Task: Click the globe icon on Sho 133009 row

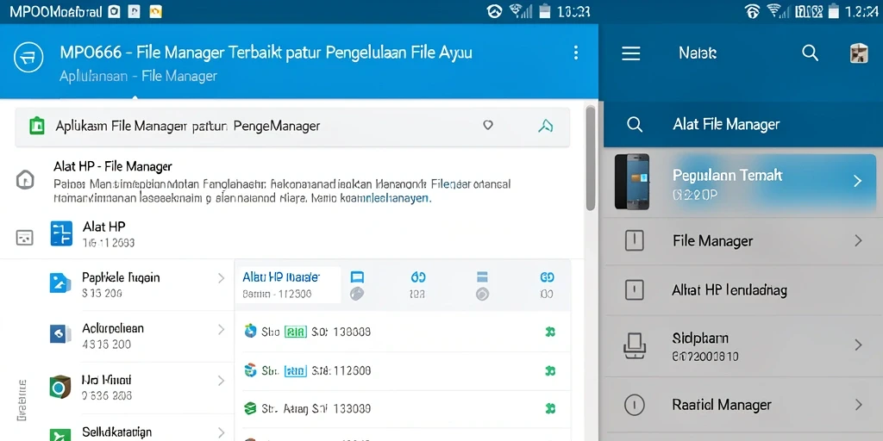Action: tap(251, 331)
